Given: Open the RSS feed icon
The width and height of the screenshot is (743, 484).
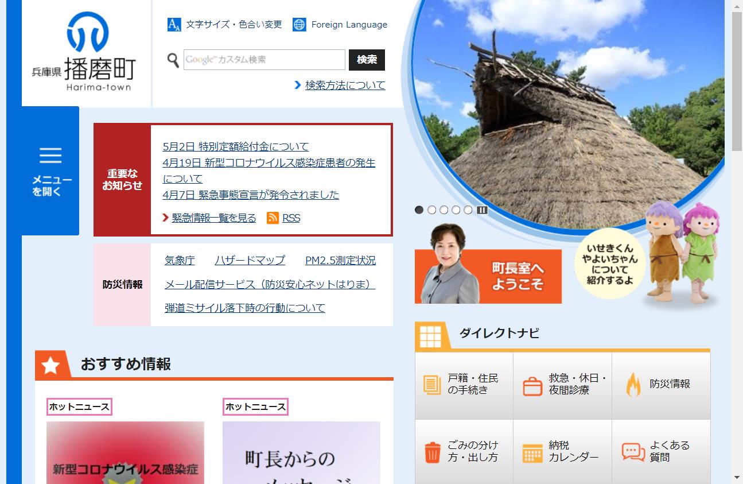Looking at the screenshot, I should (x=271, y=218).
